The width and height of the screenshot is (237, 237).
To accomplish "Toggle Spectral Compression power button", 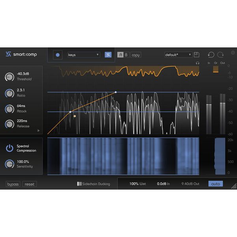I will click(9, 148).
